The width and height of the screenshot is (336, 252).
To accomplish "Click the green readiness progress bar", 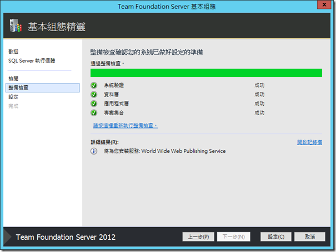I will (206, 73).
